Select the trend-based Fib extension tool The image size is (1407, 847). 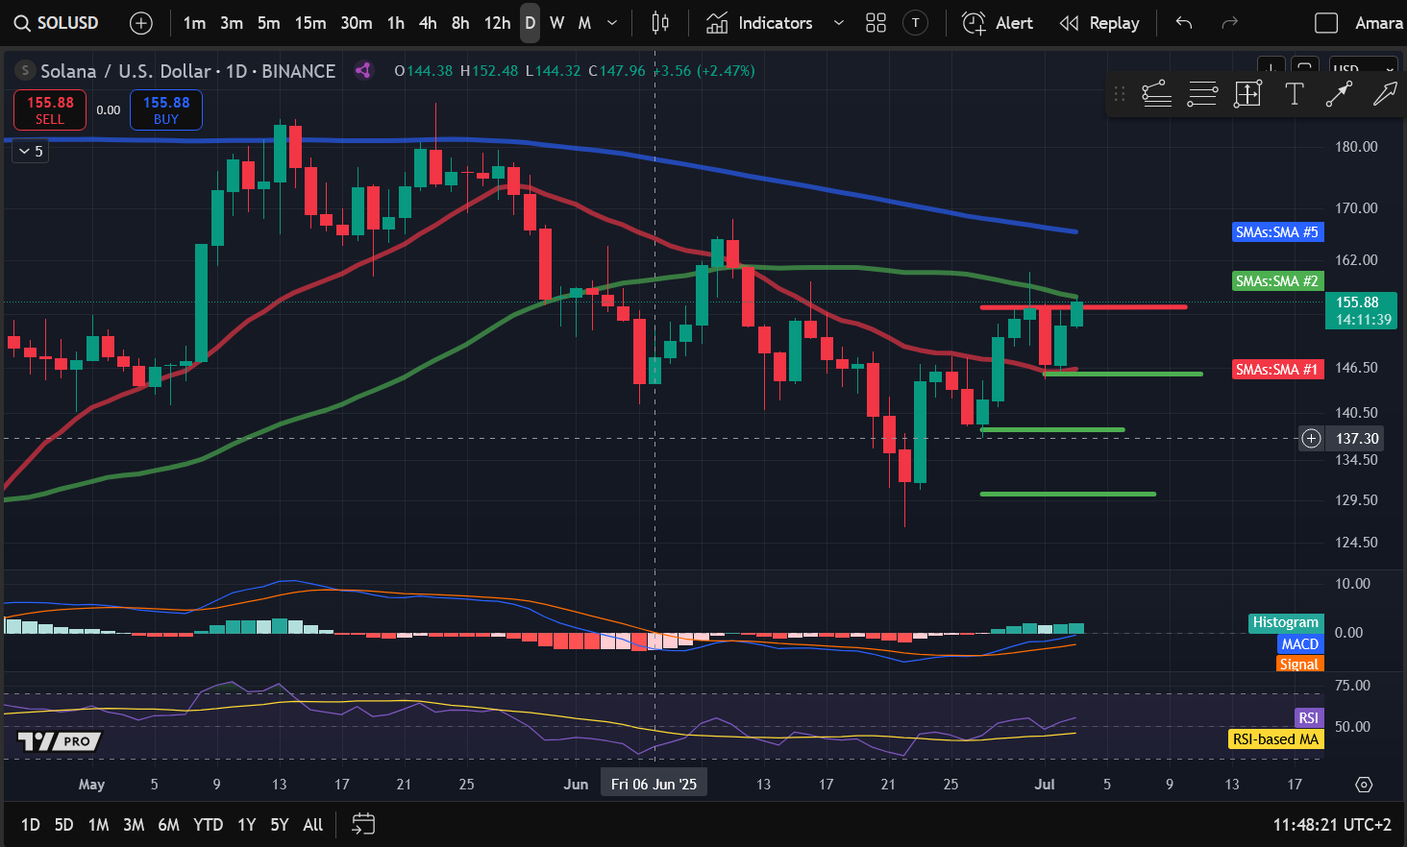tap(1156, 94)
